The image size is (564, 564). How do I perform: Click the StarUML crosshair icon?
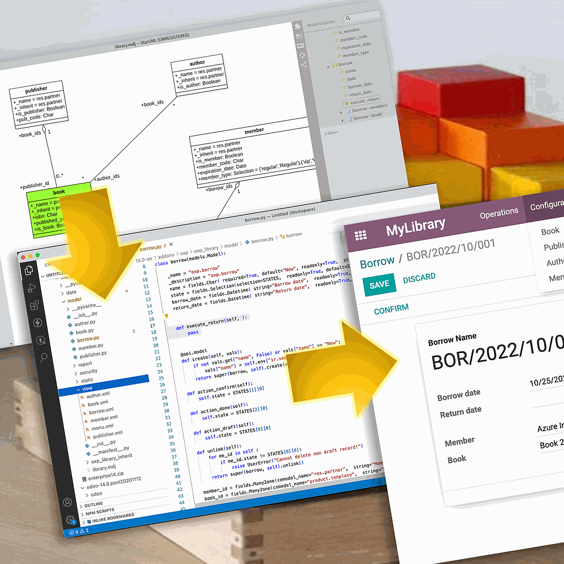pos(302,55)
